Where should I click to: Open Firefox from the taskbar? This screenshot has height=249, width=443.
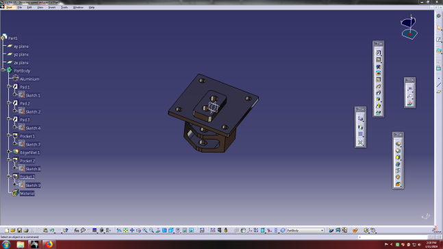49,244
